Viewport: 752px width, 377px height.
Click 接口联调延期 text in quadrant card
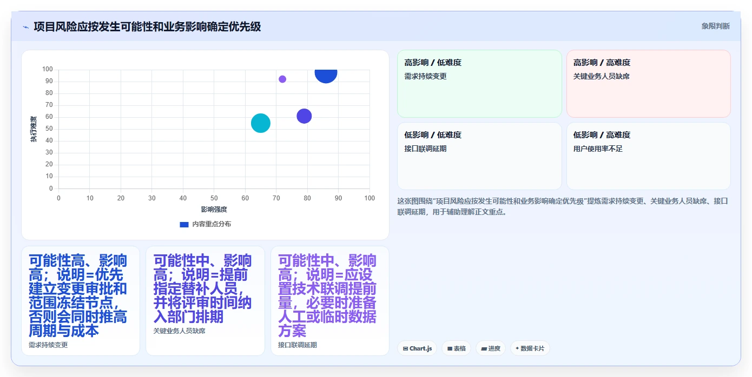pyautogui.click(x=426, y=149)
